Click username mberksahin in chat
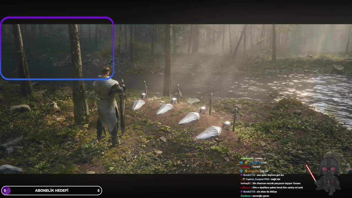Screen dimensions: 352x198 point(247,158)
